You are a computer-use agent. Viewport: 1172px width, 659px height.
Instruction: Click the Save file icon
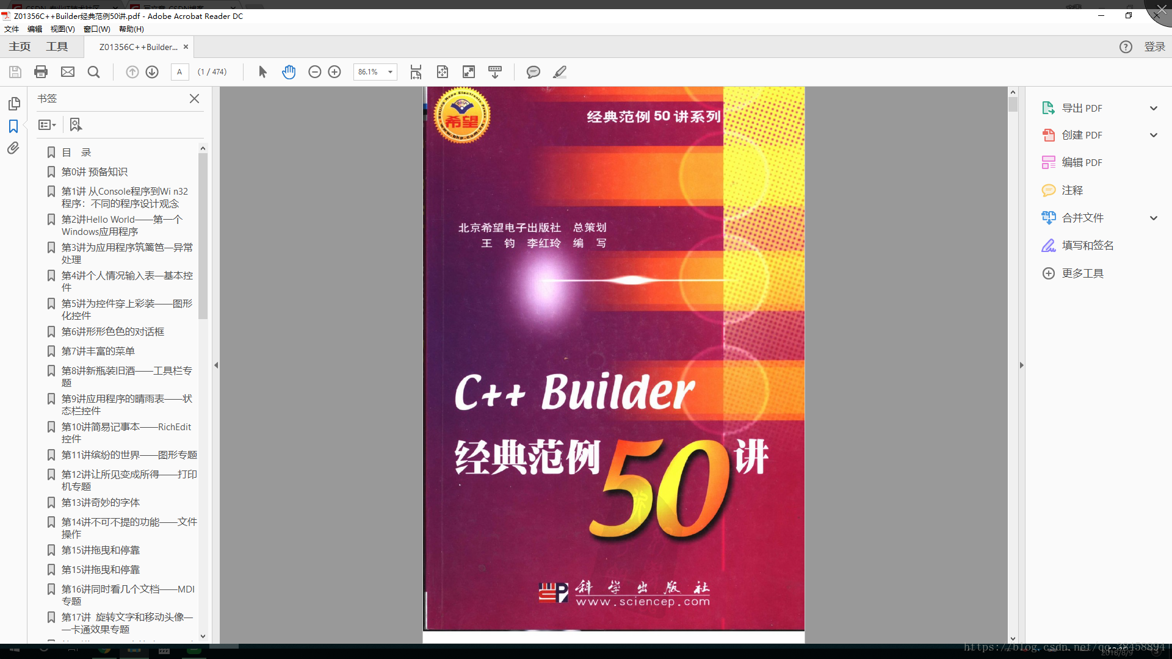tap(15, 72)
